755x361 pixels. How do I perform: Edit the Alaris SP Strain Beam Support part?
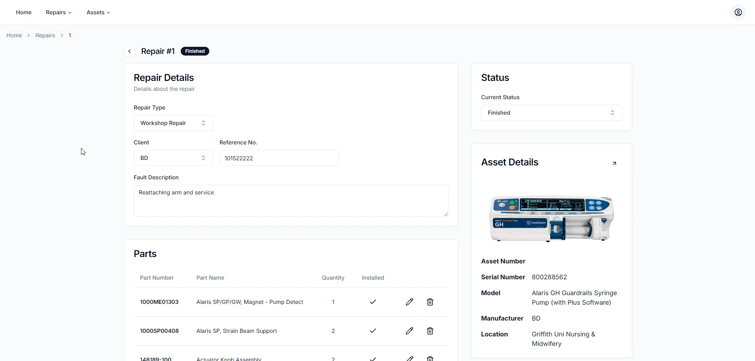(409, 331)
